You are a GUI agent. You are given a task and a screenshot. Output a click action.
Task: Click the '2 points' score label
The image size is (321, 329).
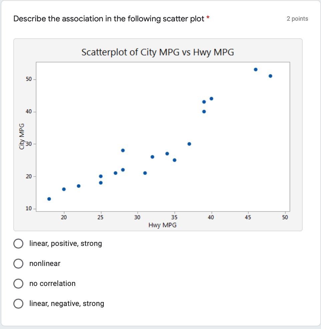[x=297, y=19]
